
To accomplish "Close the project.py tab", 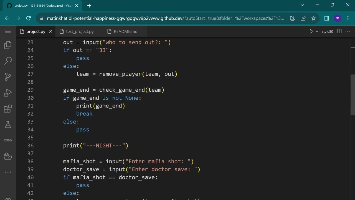I will (50, 31).
